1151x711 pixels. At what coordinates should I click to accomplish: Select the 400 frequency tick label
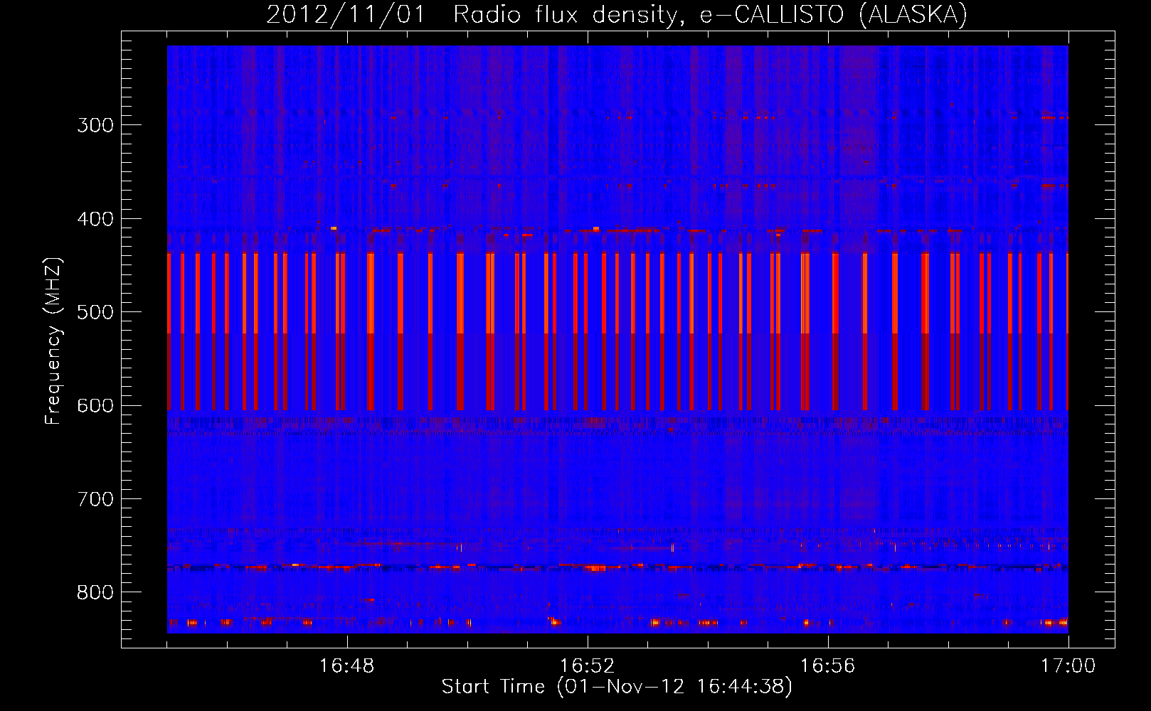pos(95,219)
